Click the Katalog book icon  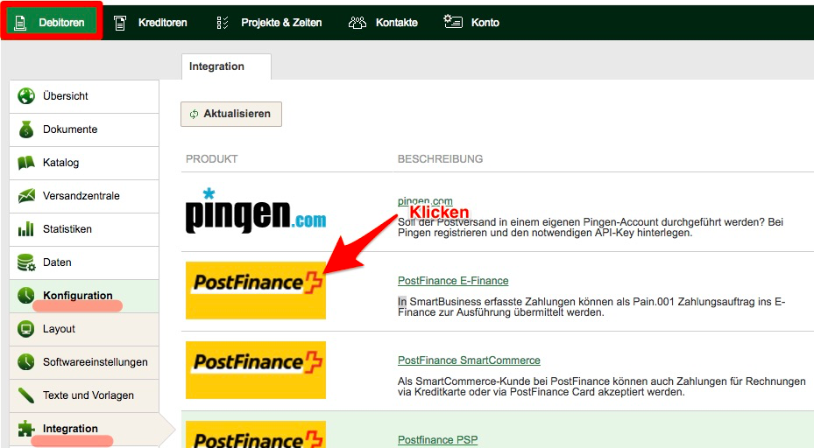click(26, 163)
